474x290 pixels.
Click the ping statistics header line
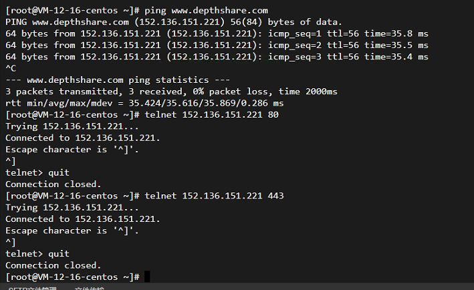point(118,80)
